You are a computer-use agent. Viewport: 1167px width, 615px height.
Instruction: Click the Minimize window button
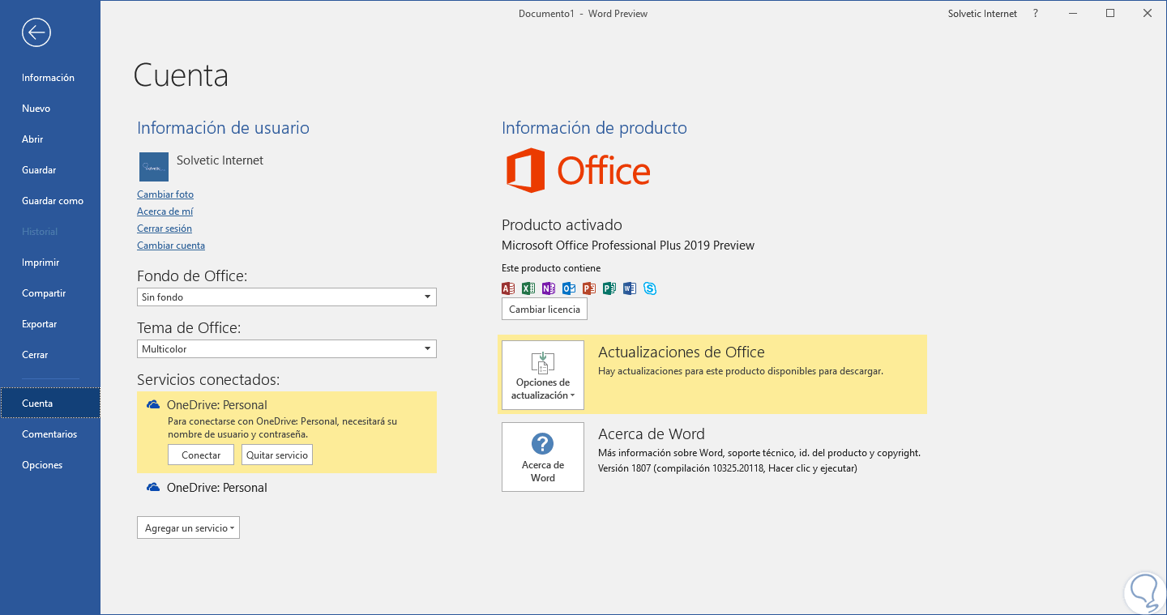tap(1073, 14)
